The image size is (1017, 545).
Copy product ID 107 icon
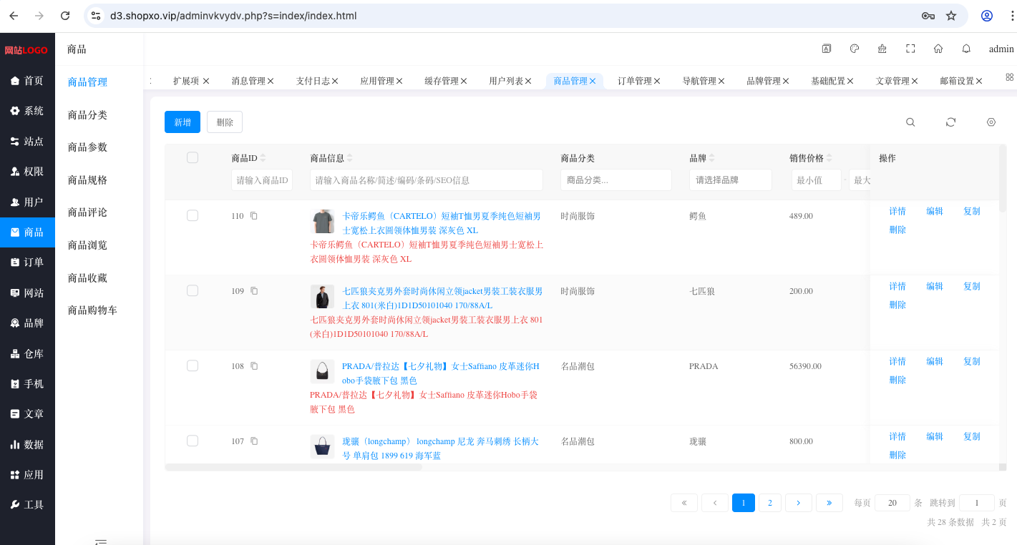(x=254, y=441)
